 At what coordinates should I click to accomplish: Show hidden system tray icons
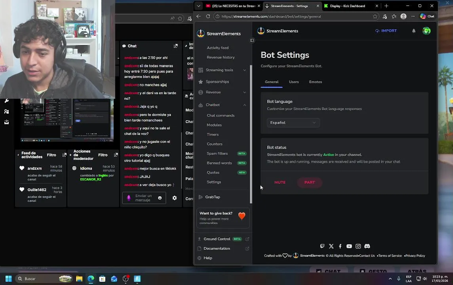390,279
